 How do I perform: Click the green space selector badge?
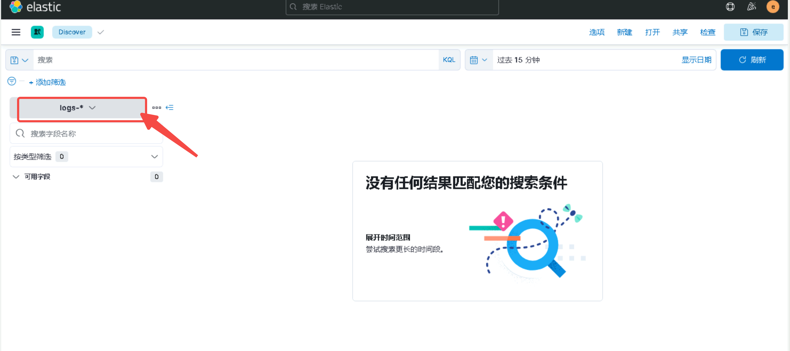37,32
